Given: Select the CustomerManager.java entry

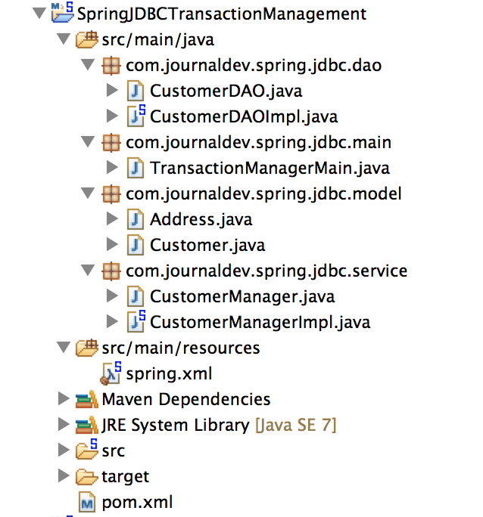Looking at the screenshot, I should (x=242, y=297).
